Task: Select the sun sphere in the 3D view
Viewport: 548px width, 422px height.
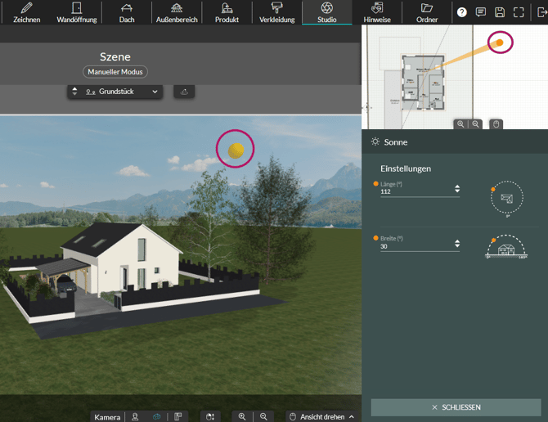Action: tap(236, 150)
